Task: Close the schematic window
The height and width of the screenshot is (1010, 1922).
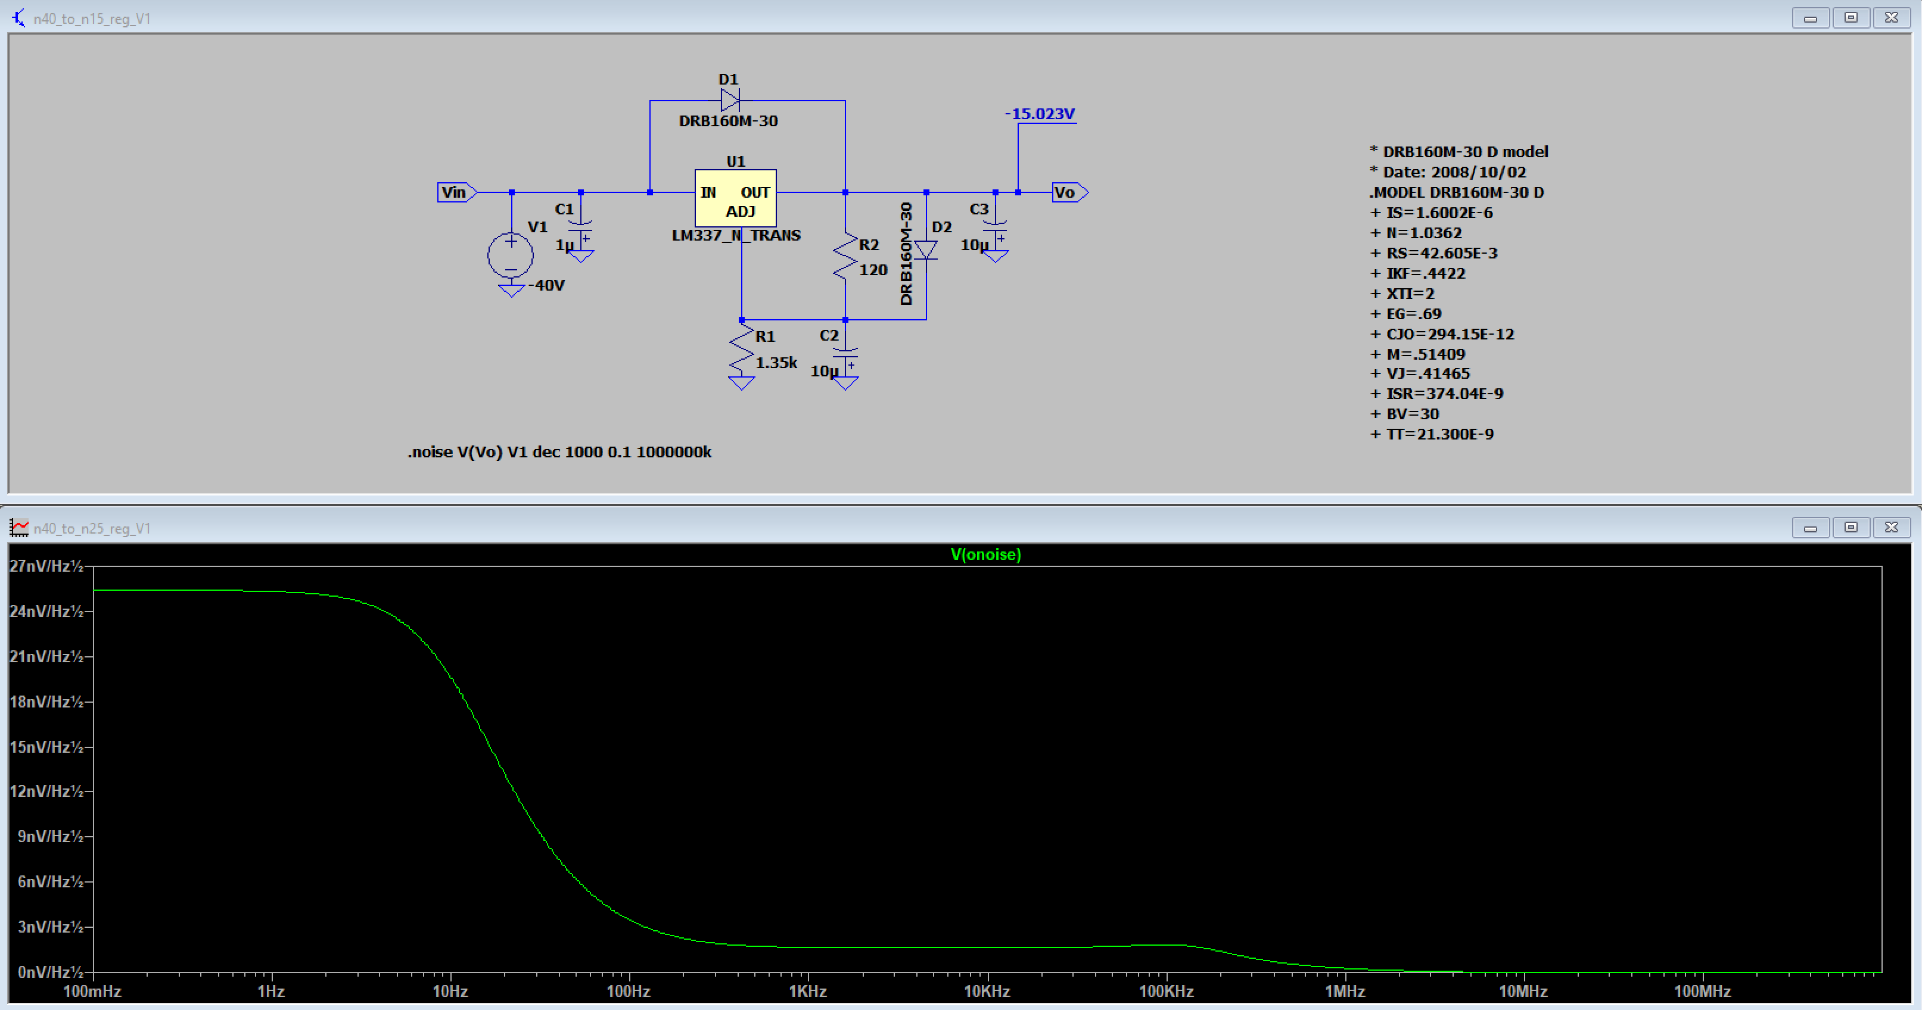Action: tap(1892, 18)
